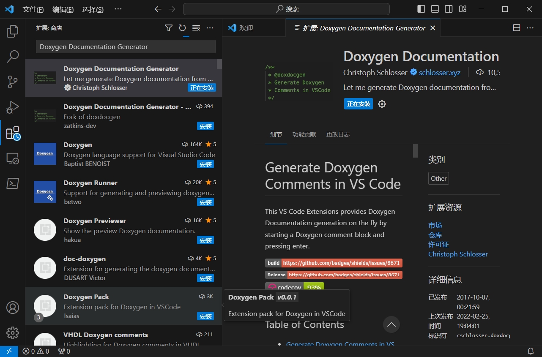The width and height of the screenshot is (542, 357).
Task: Open the 文件(F) menu
Action: point(33,9)
